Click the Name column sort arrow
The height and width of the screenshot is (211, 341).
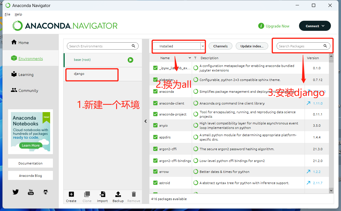(x=190, y=58)
